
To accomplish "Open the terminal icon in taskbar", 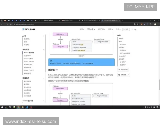I will pyautogui.click(x=10, y=107).
